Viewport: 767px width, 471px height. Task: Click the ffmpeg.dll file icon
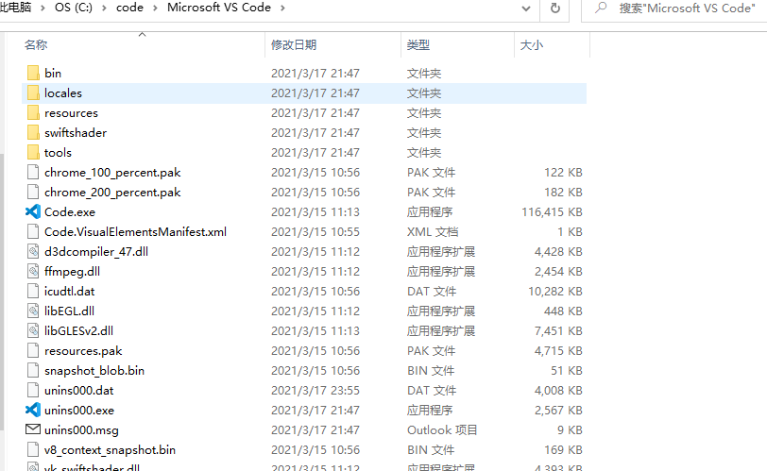coord(33,271)
